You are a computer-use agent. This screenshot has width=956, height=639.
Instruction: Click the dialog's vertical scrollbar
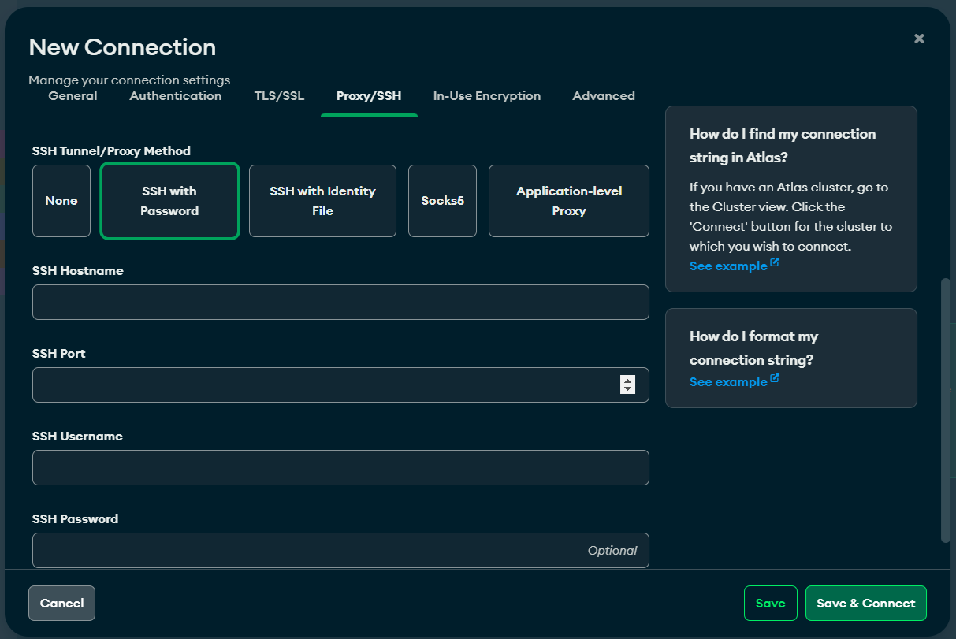coord(946,410)
